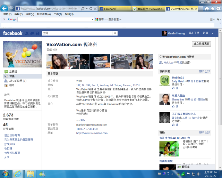Image resolution: width=222 pixels, height=178 pixels.
Task: Expand the Google toolbar search box dropdown
Action: click(93, 19)
